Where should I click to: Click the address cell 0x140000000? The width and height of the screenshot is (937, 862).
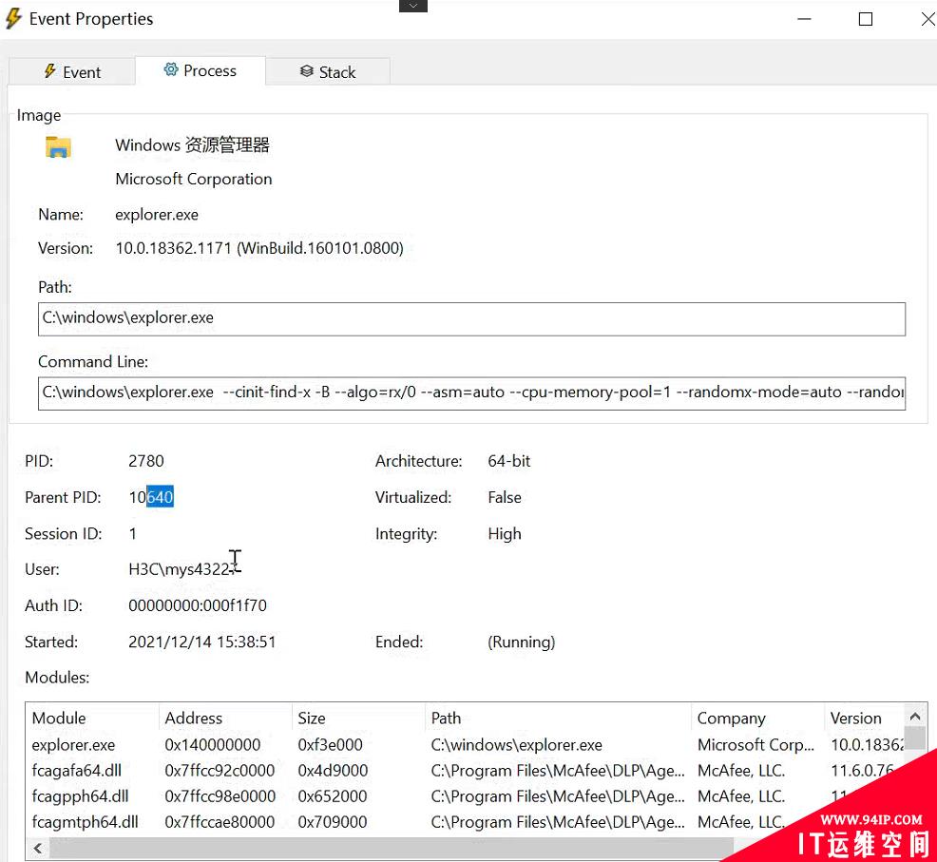213,745
